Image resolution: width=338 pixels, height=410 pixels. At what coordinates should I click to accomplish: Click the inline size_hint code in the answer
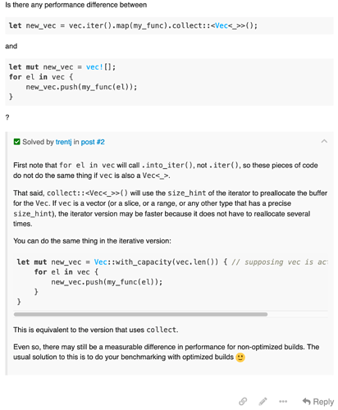coord(187,193)
